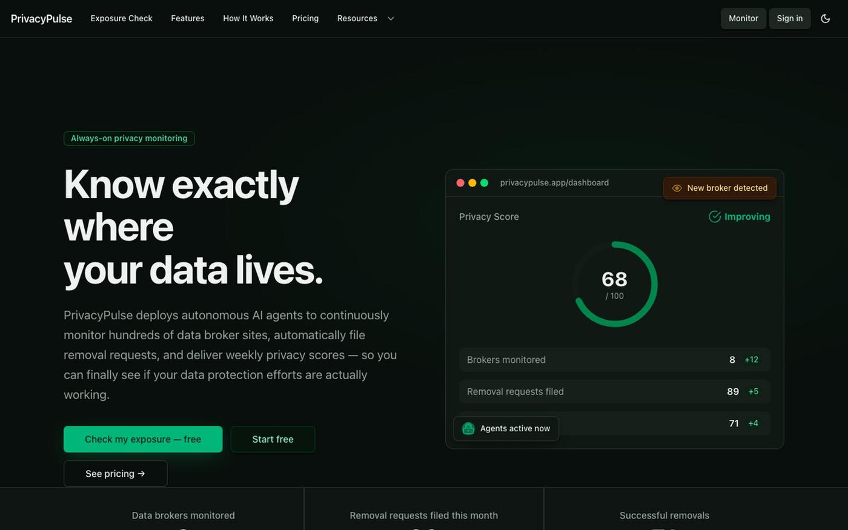Viewport: 848px width, 530px height.
Task: Open the Features nav link
Action: coord(188,18)
